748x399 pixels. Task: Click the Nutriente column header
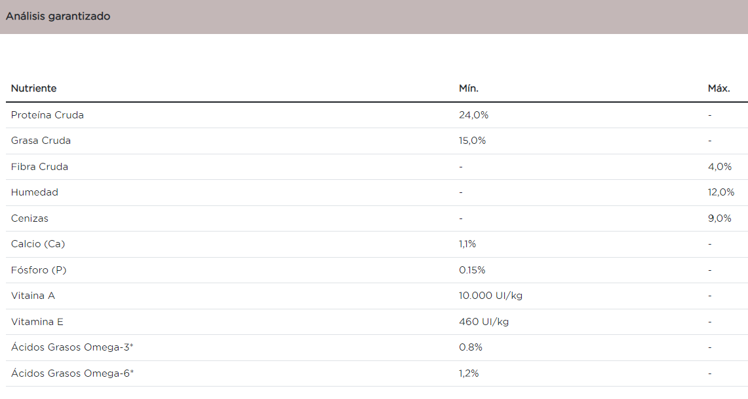[34, 88]
